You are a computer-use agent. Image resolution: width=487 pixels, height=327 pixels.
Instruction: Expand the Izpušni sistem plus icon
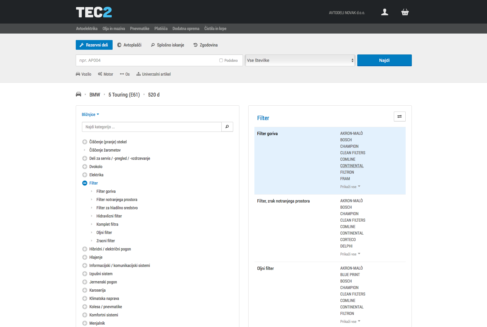click(x=85, y=274)
